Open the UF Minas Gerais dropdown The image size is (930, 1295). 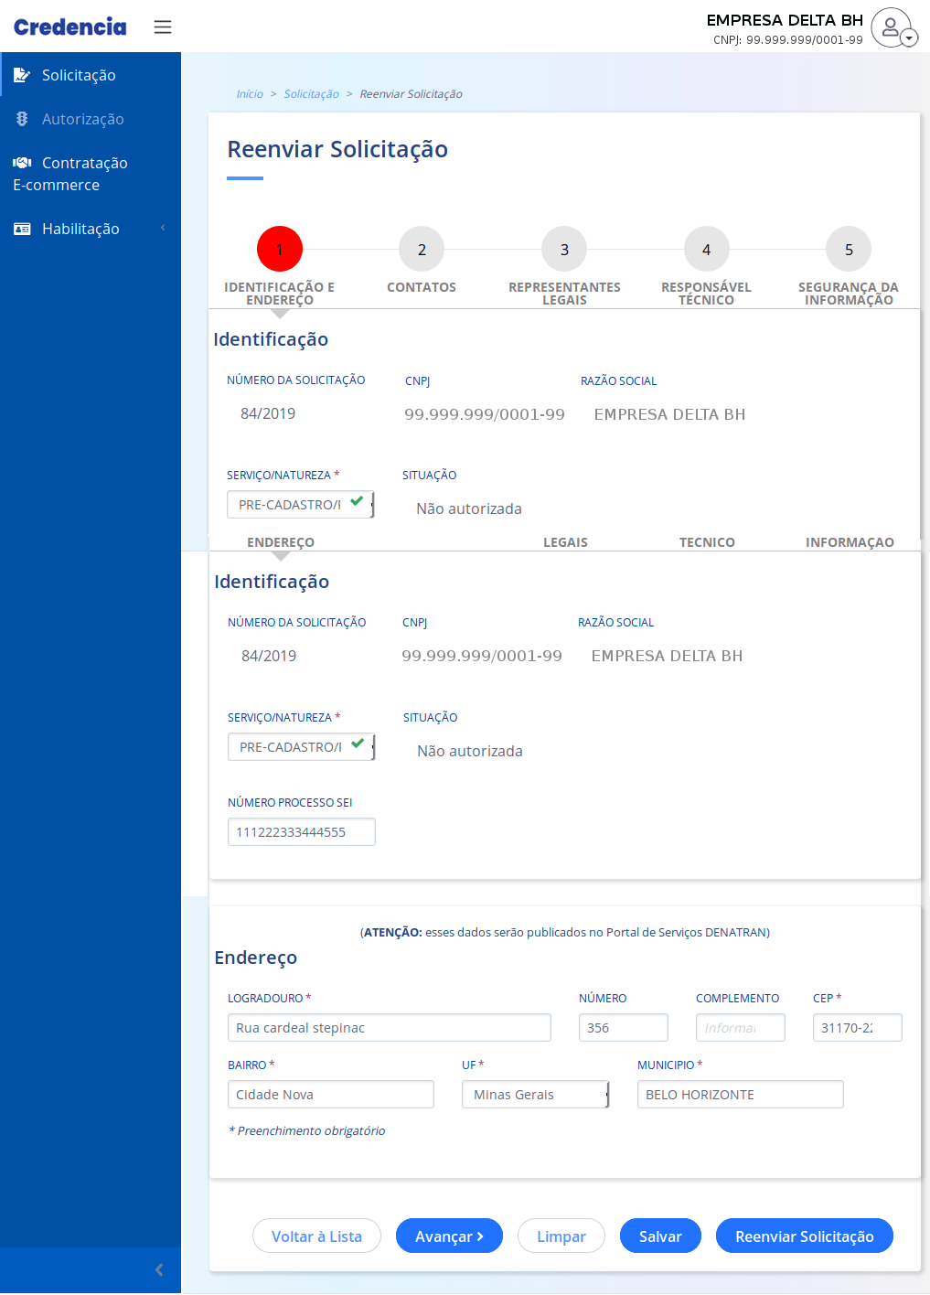535,1095
